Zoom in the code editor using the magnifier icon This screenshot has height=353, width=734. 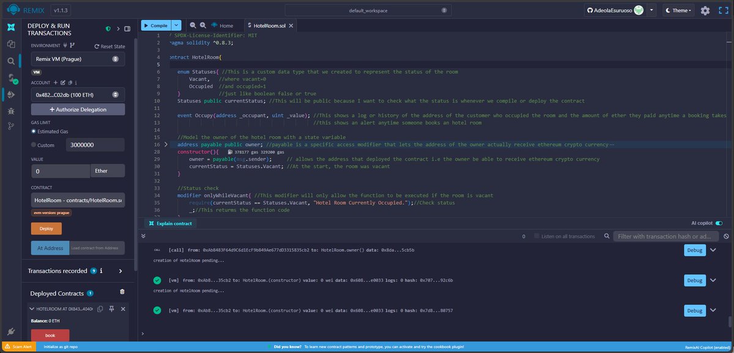coord(203,26)
